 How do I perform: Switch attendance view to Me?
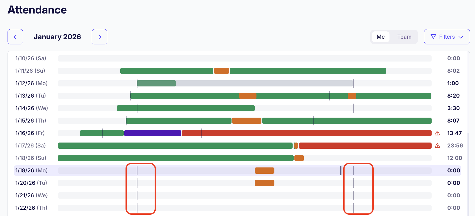coord(380,37)
